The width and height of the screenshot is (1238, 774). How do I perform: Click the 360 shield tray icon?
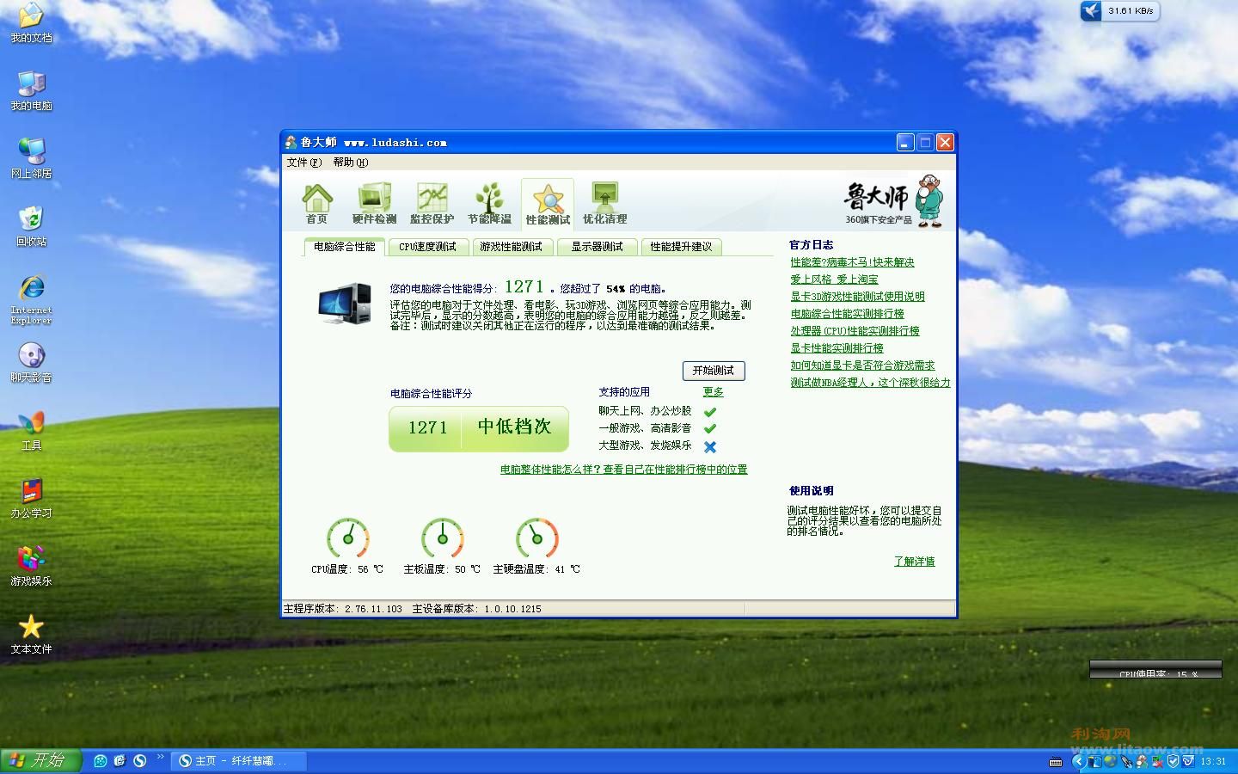coord(1173,761)
